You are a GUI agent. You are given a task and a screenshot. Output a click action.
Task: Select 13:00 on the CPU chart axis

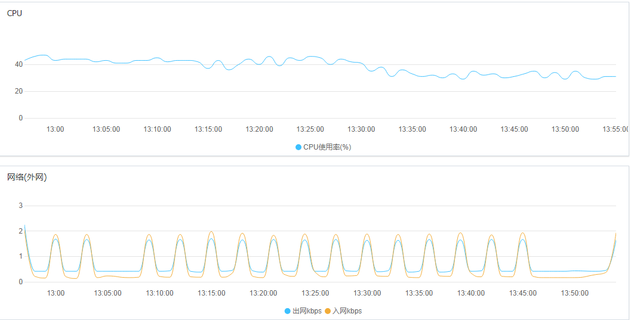click(x=56, y=129)
